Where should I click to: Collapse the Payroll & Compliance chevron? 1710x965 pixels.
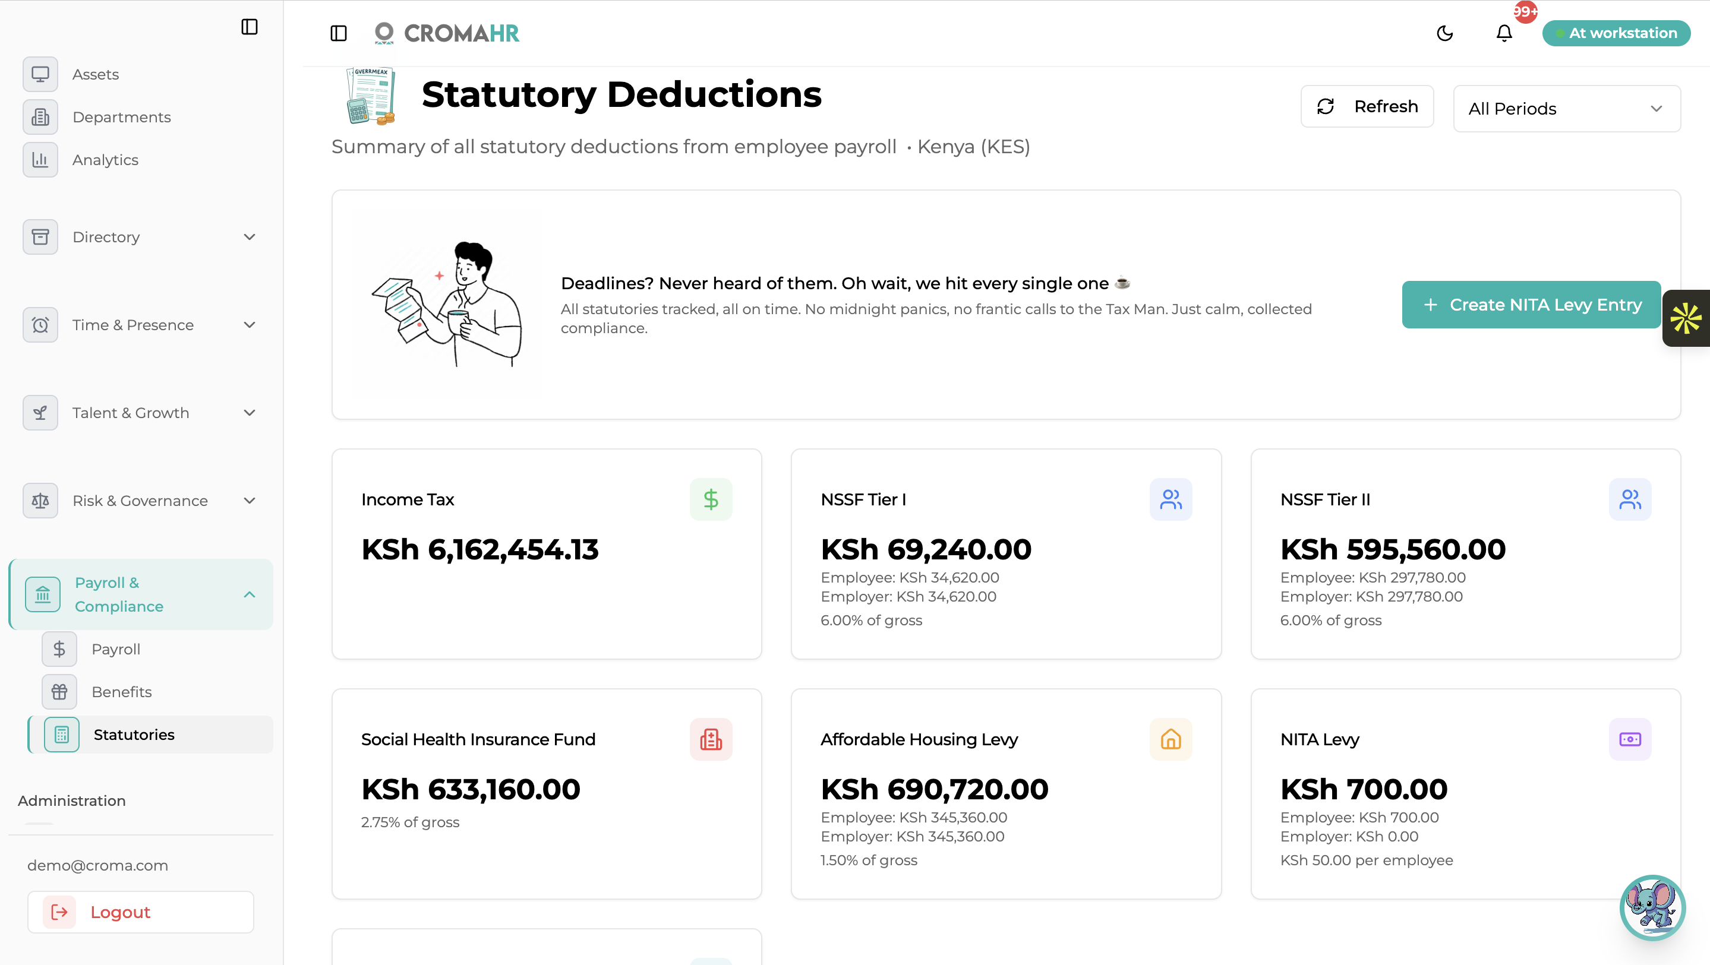coord(250,594)
